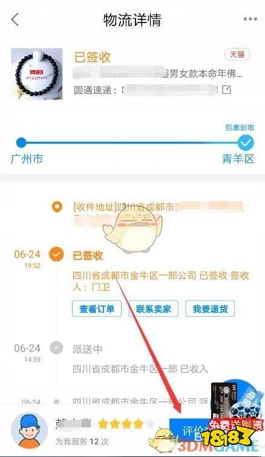Open 查看订单 to view order
This screenshot has height=457, width=265.
tap(97, 309)
